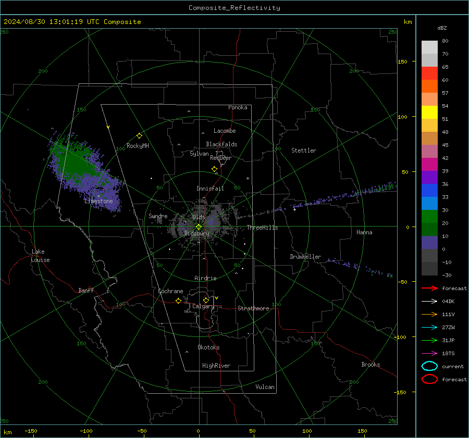This screenshot has height=438, width=469.
Task: Click the Calgary city label
Action: pos(203,306)
